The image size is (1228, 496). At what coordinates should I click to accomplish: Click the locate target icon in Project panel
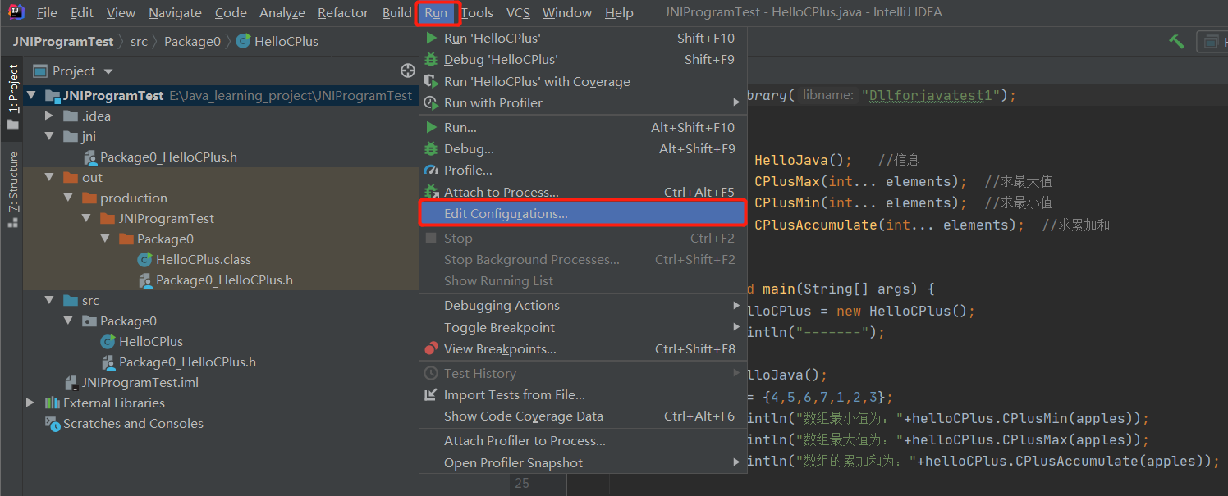coord(407,71)
